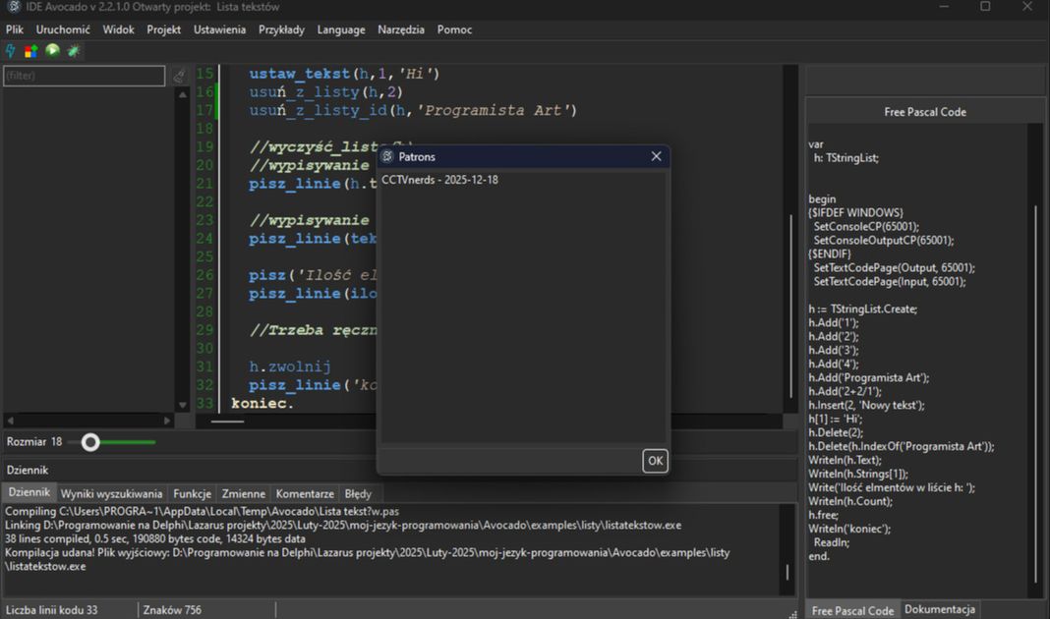Viewport: 1050px width, 619px height.
Task: Click the Patrons dialog title icon
Action: [x=387, y=156]
